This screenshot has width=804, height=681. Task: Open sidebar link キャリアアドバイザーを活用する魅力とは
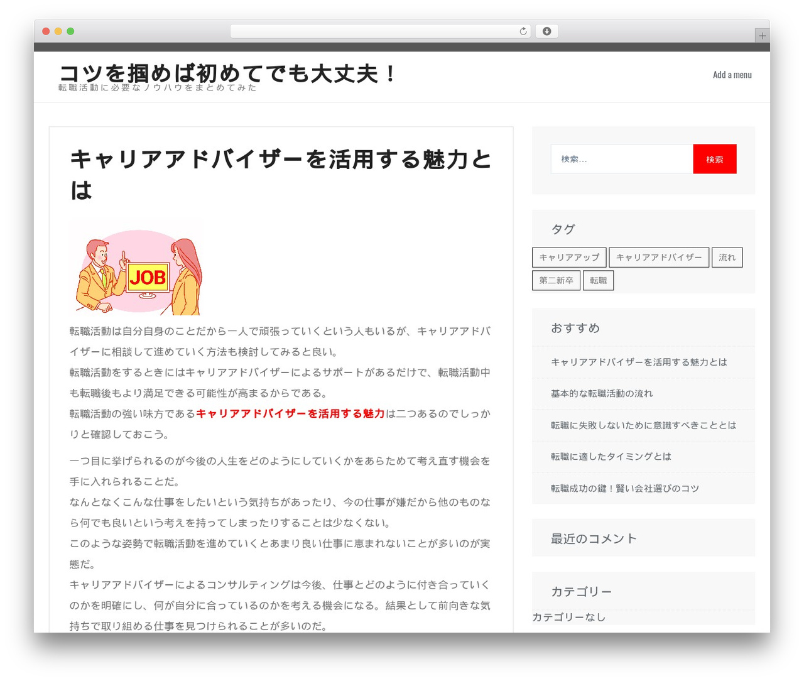coord(639,362)
